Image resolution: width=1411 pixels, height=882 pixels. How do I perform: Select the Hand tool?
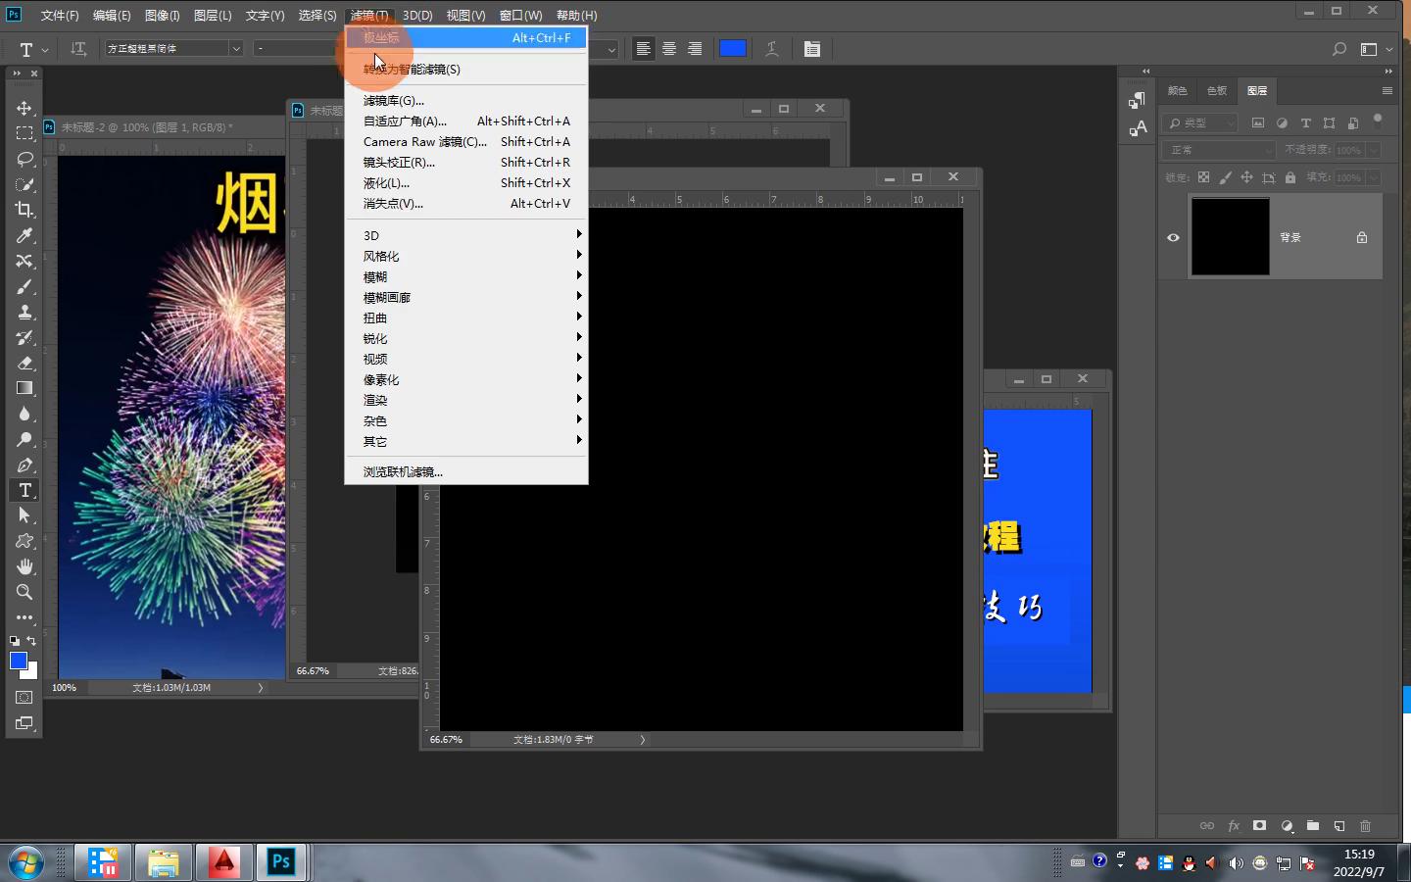click(x=24, y=566)
